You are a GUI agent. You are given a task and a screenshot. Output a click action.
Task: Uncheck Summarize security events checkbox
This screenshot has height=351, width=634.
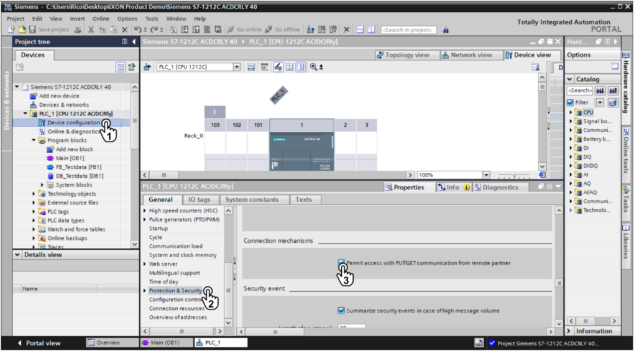coord(341,311)
